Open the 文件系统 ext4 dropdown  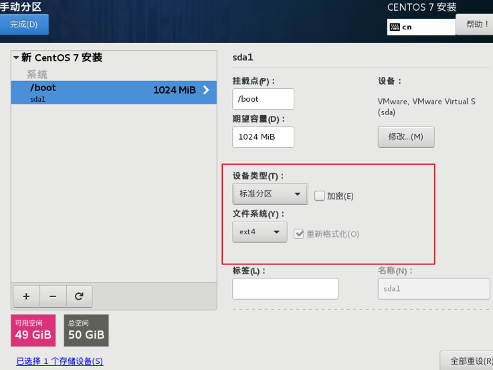coord(260,232)
